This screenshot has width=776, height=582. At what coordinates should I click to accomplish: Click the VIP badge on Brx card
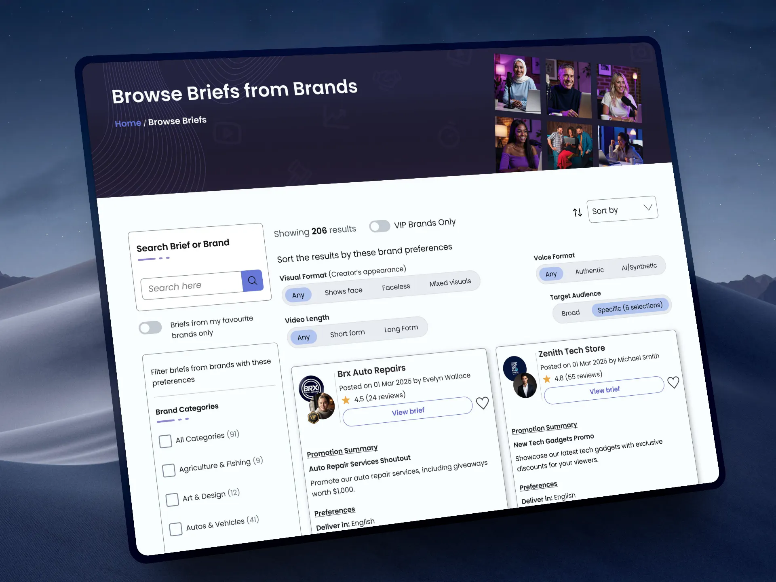click(x=313, y=418)
